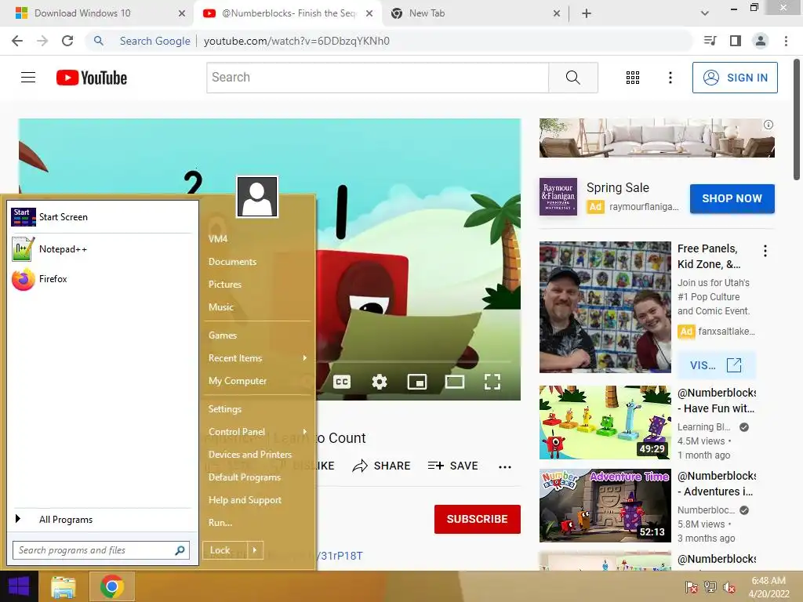This screenshot has width=803, height=602.
Task: Open more actions ellipsis under video
Action: pyautogui.click(x=505, y=467)
